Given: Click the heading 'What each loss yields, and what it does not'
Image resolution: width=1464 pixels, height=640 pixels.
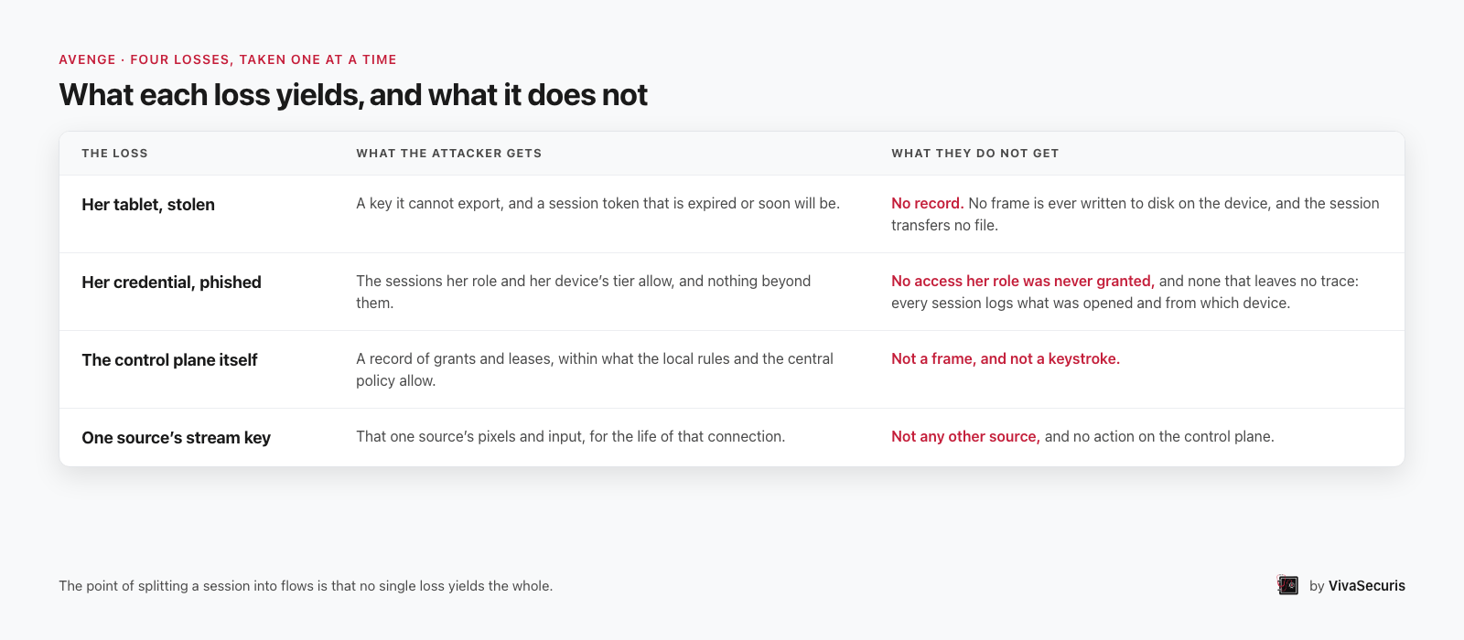Looking at the screenshot, I should click(x=353, y=95).
